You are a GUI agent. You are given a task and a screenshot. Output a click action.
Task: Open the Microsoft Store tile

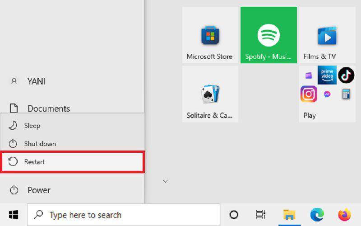point(210,35)
